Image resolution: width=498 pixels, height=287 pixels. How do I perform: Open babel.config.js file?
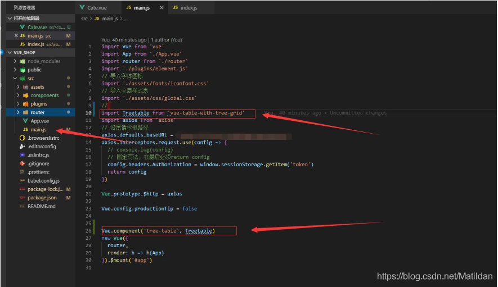click(43, 181)
